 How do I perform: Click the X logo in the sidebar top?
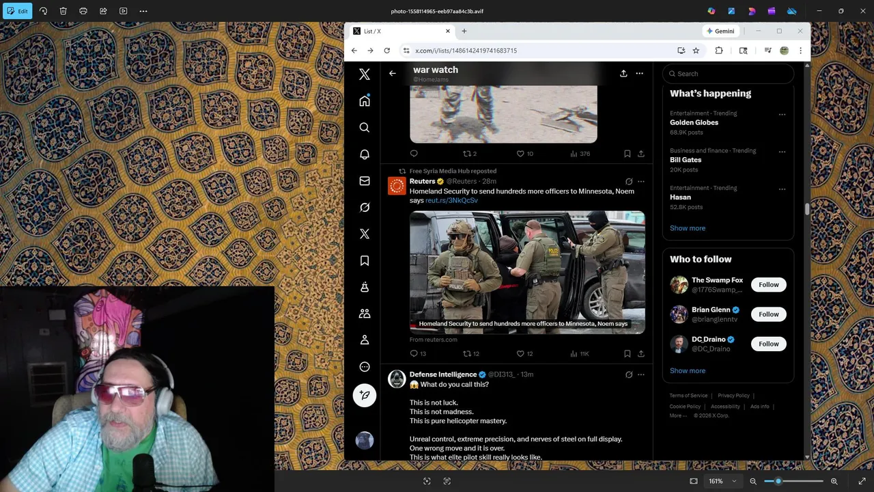[365, 74]
